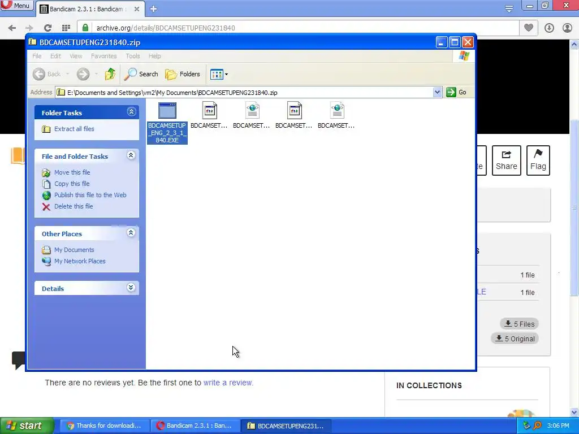Switch to BDCAMSETUPENG231 taskbar item
The image size is (579, 434).
286,426
